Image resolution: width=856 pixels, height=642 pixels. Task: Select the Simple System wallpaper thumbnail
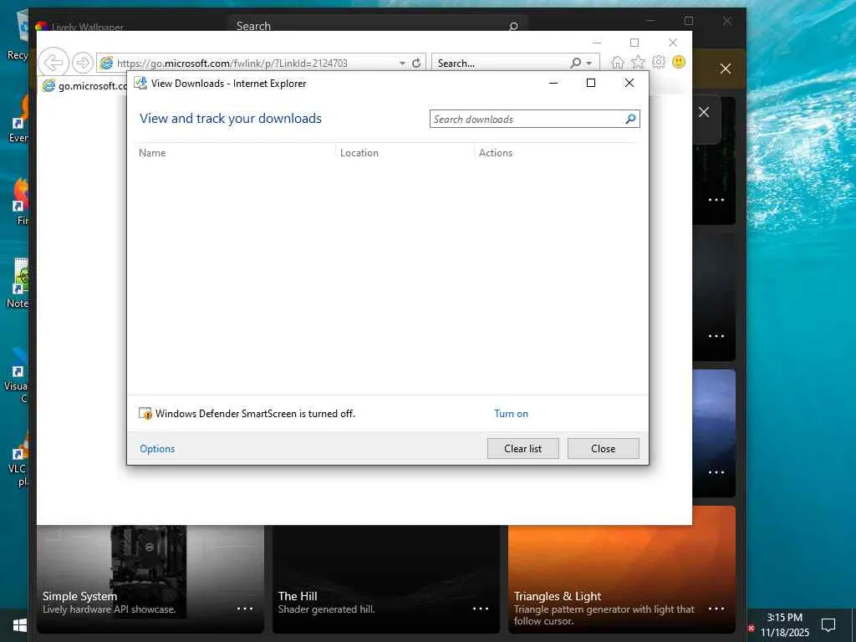coord(150,578)
